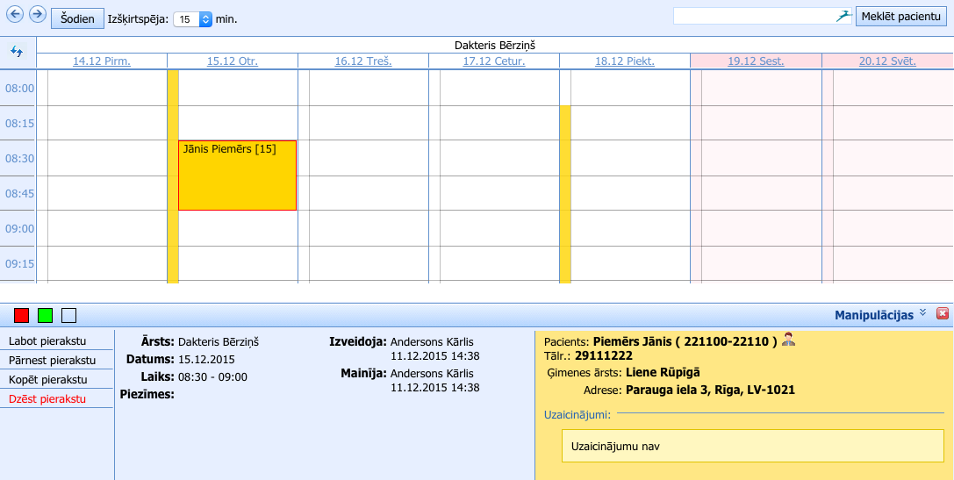Image resolution: width=954 pixels, height=480 pixels.
Task: Open patient card icon next to Piemērs Jānis
Action: (788, 340)
